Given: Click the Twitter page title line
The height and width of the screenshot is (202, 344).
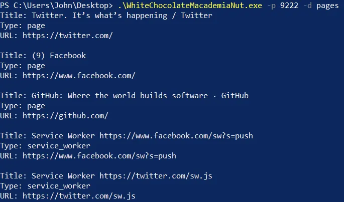Looking at the screenshot, I should pos(106,16).
